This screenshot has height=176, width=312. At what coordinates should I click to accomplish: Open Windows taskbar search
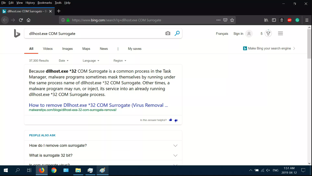17,170
